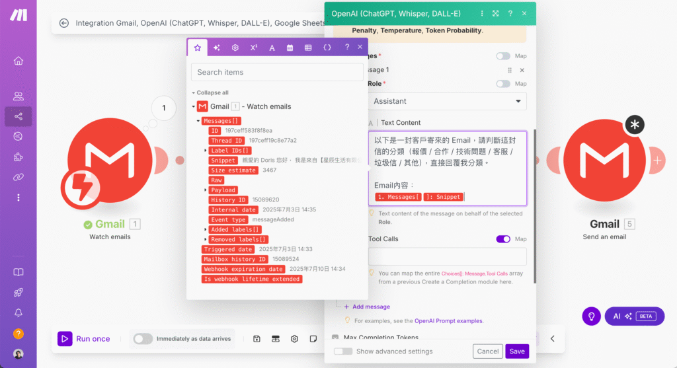Image resolution: width=677 pixels, height=368 pixels.
Task: Toggle the Tool Calls Map switch
Action: click(503, 239)
